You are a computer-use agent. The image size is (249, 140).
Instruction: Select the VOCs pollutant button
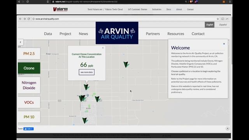pos(29,102)
